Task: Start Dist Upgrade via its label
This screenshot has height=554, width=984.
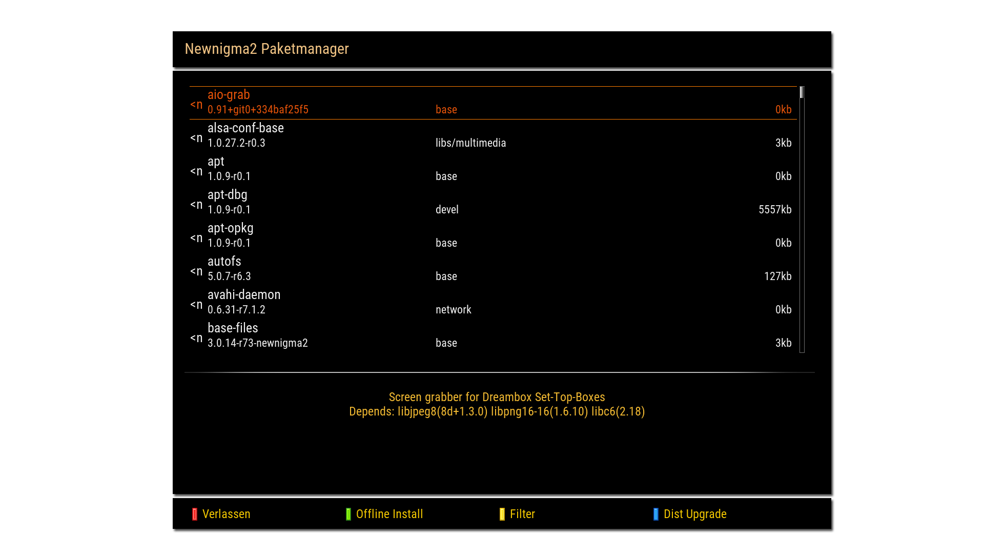Action: coord(695,514)
